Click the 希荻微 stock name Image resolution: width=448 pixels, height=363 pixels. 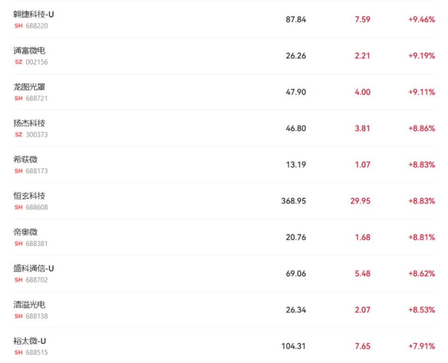click(x=26, y=160)
